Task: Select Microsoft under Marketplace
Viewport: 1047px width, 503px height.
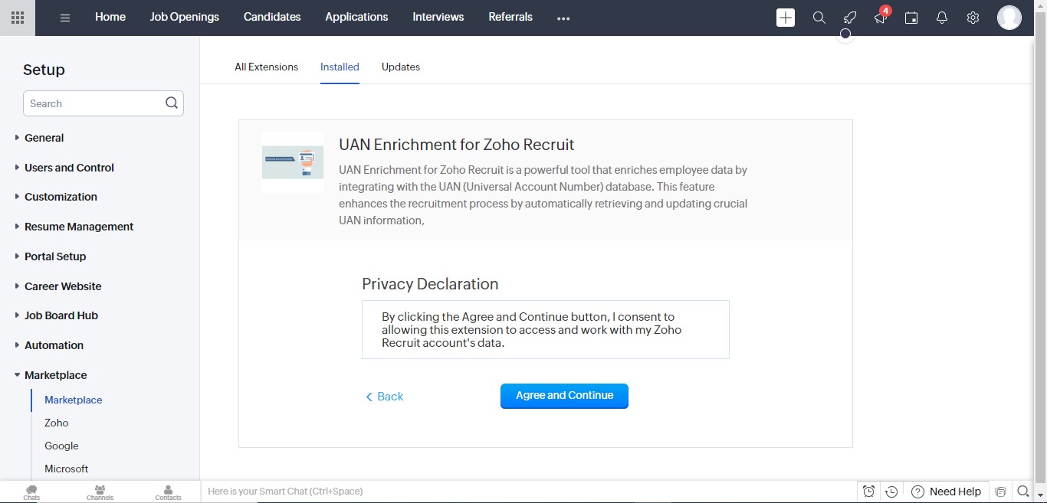Action: click(x=67, y=469)
